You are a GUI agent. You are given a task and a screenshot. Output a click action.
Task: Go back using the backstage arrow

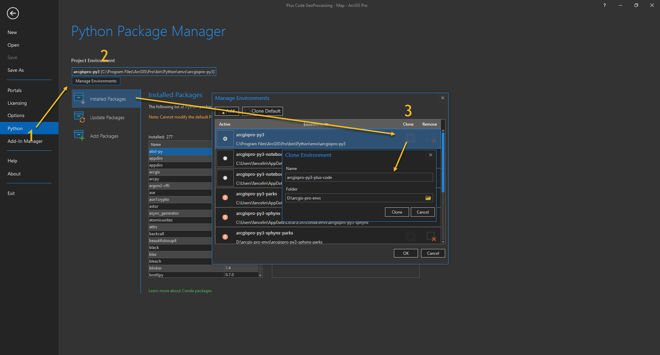(13, 13)
